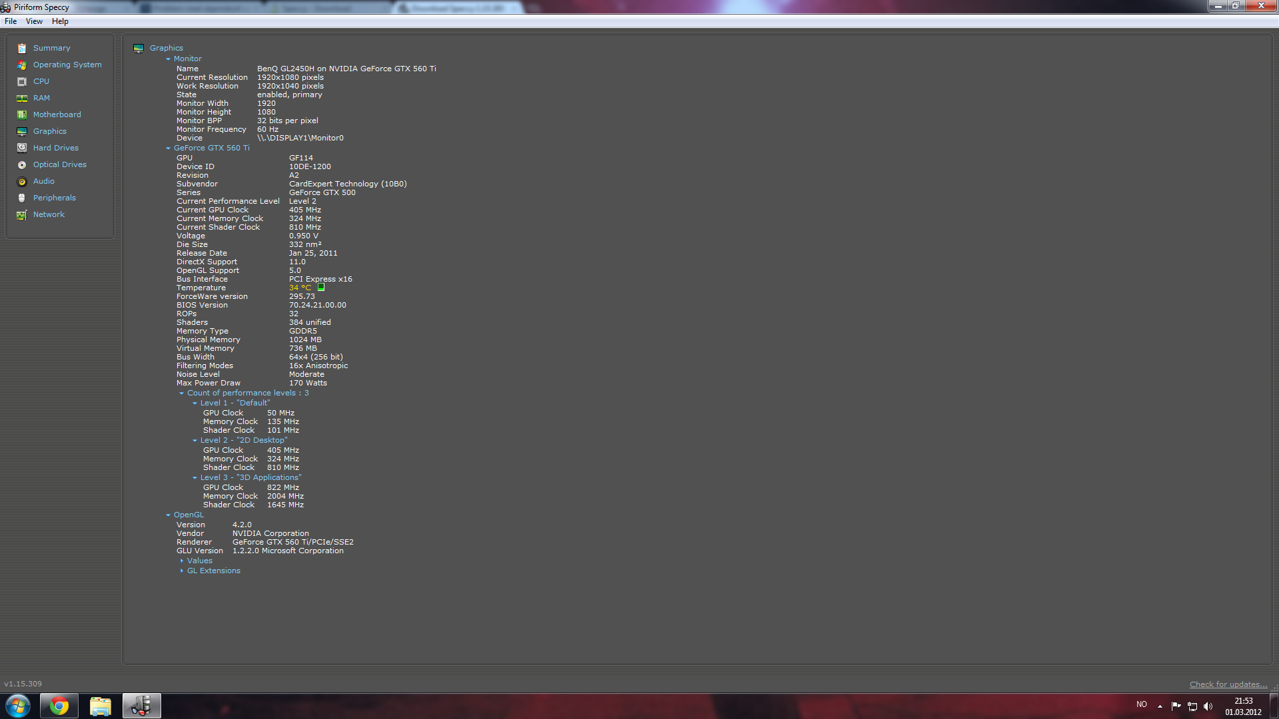Image resolution: width=1279 pixels, height=719 pixels.
Task: Open the Action Center flag icon
Action: [1176, 706]
